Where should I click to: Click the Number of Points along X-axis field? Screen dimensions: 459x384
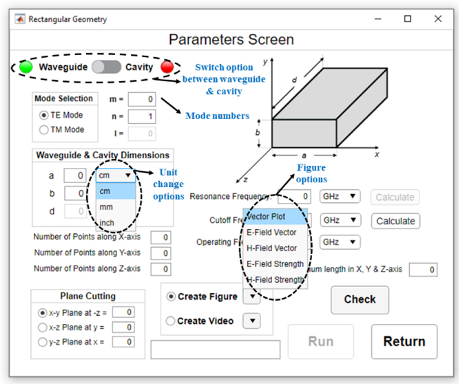161,237
